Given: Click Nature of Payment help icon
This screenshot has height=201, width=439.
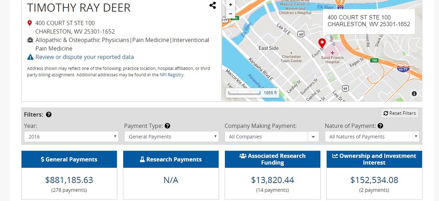Looking at the screenshot, I should (x=380, y=126).
